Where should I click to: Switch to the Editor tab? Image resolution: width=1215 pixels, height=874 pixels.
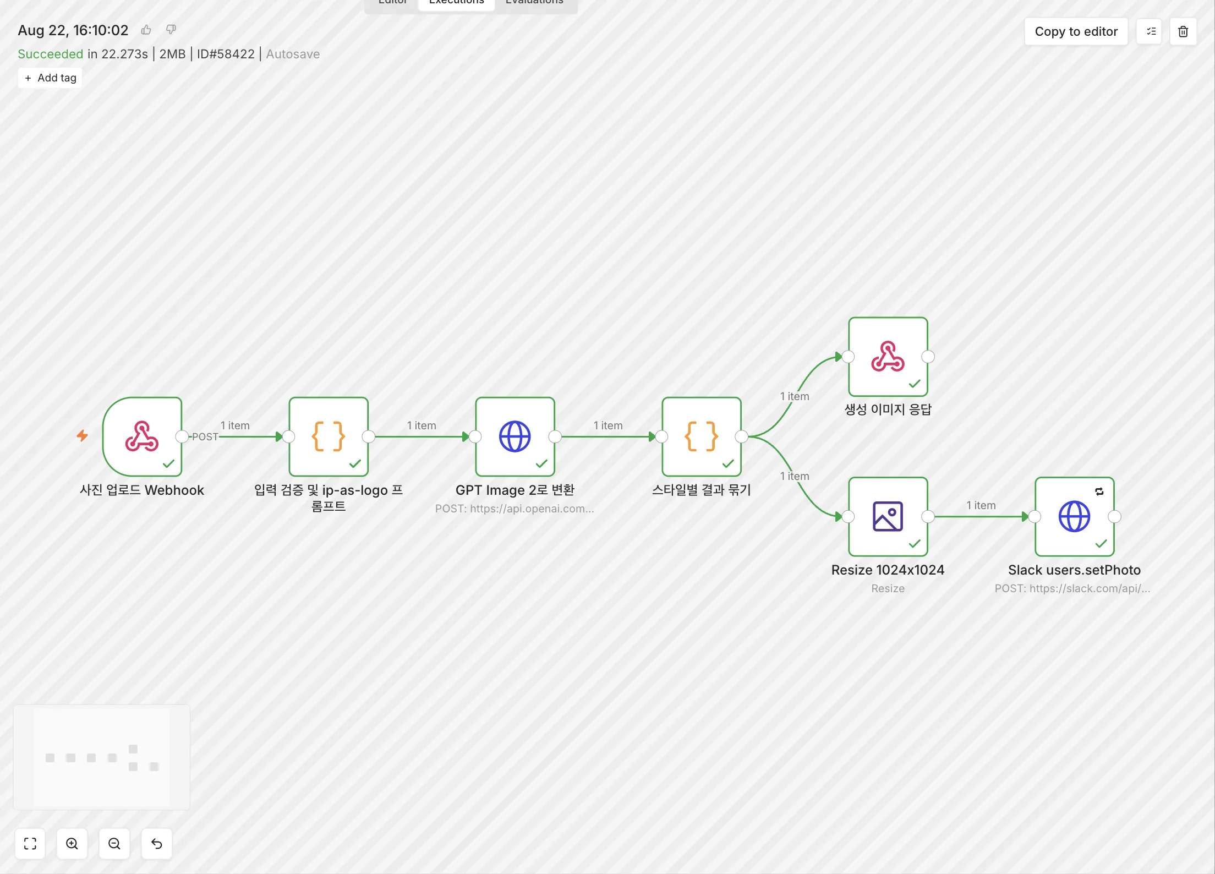392,3
